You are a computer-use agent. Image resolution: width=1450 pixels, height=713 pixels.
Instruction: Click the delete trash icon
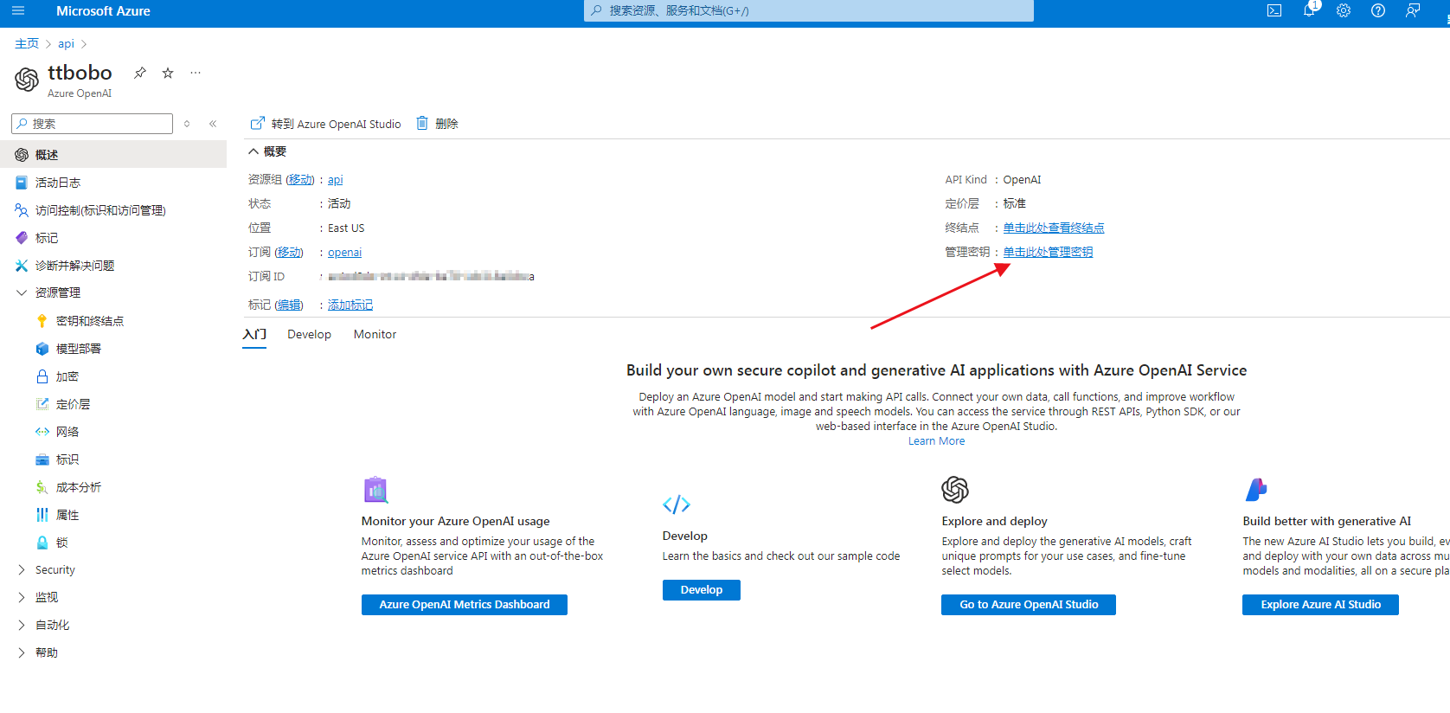[x=422, y=123]
